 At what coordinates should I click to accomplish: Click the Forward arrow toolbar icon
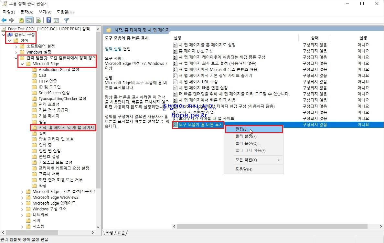[11, 20]
